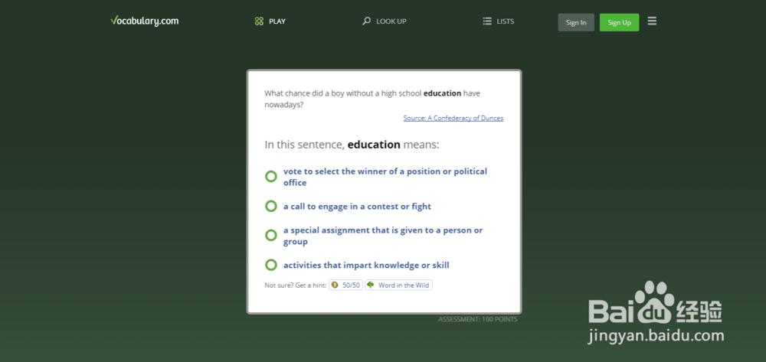The width and height of the screenshot is (766, 362).
Task: Click the Play four-squares icon
Action: [x=259, y=21]
